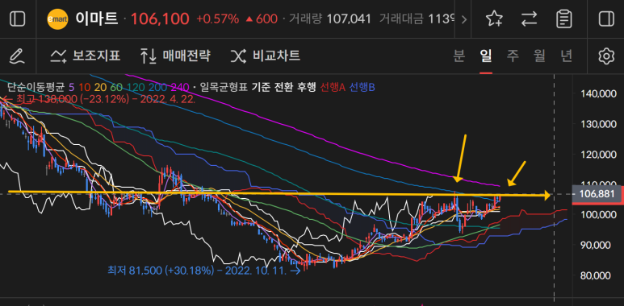Click the 거래량 107,041 volume text

tap(330, 19)
